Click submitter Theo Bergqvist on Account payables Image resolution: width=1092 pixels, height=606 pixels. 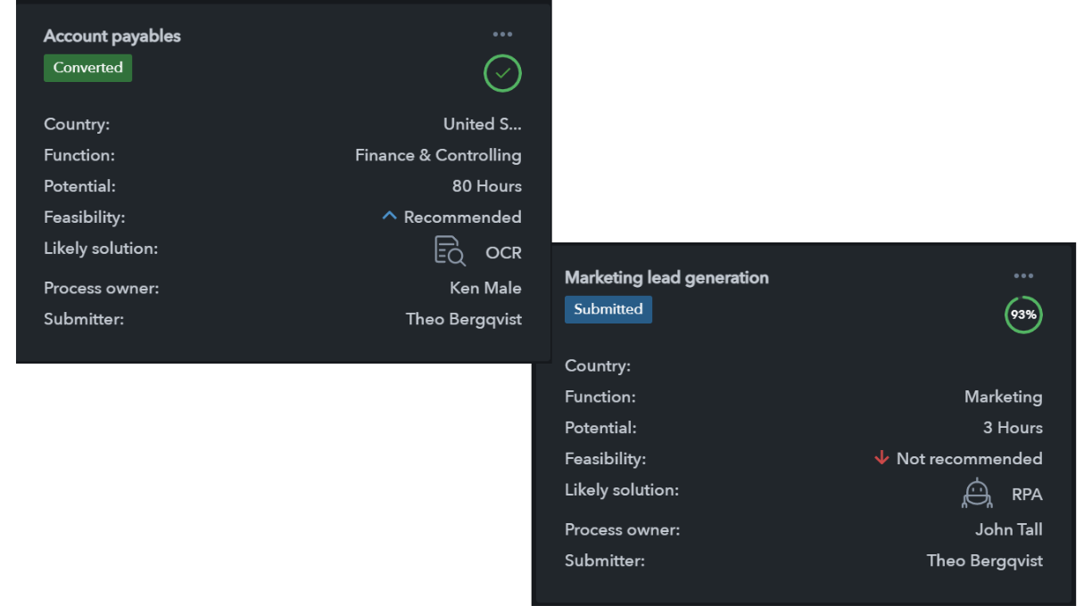pyautogui.click(x=463, y=319)
